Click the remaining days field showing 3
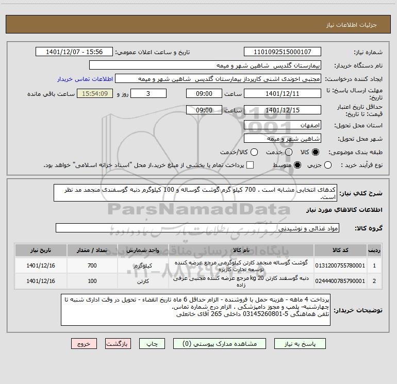This screenshot has height=384, width=397. click(x=148, y=93)
